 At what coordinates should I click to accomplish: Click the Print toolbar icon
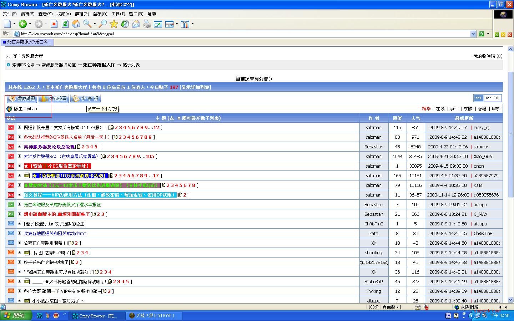click(x=147, y=24)
